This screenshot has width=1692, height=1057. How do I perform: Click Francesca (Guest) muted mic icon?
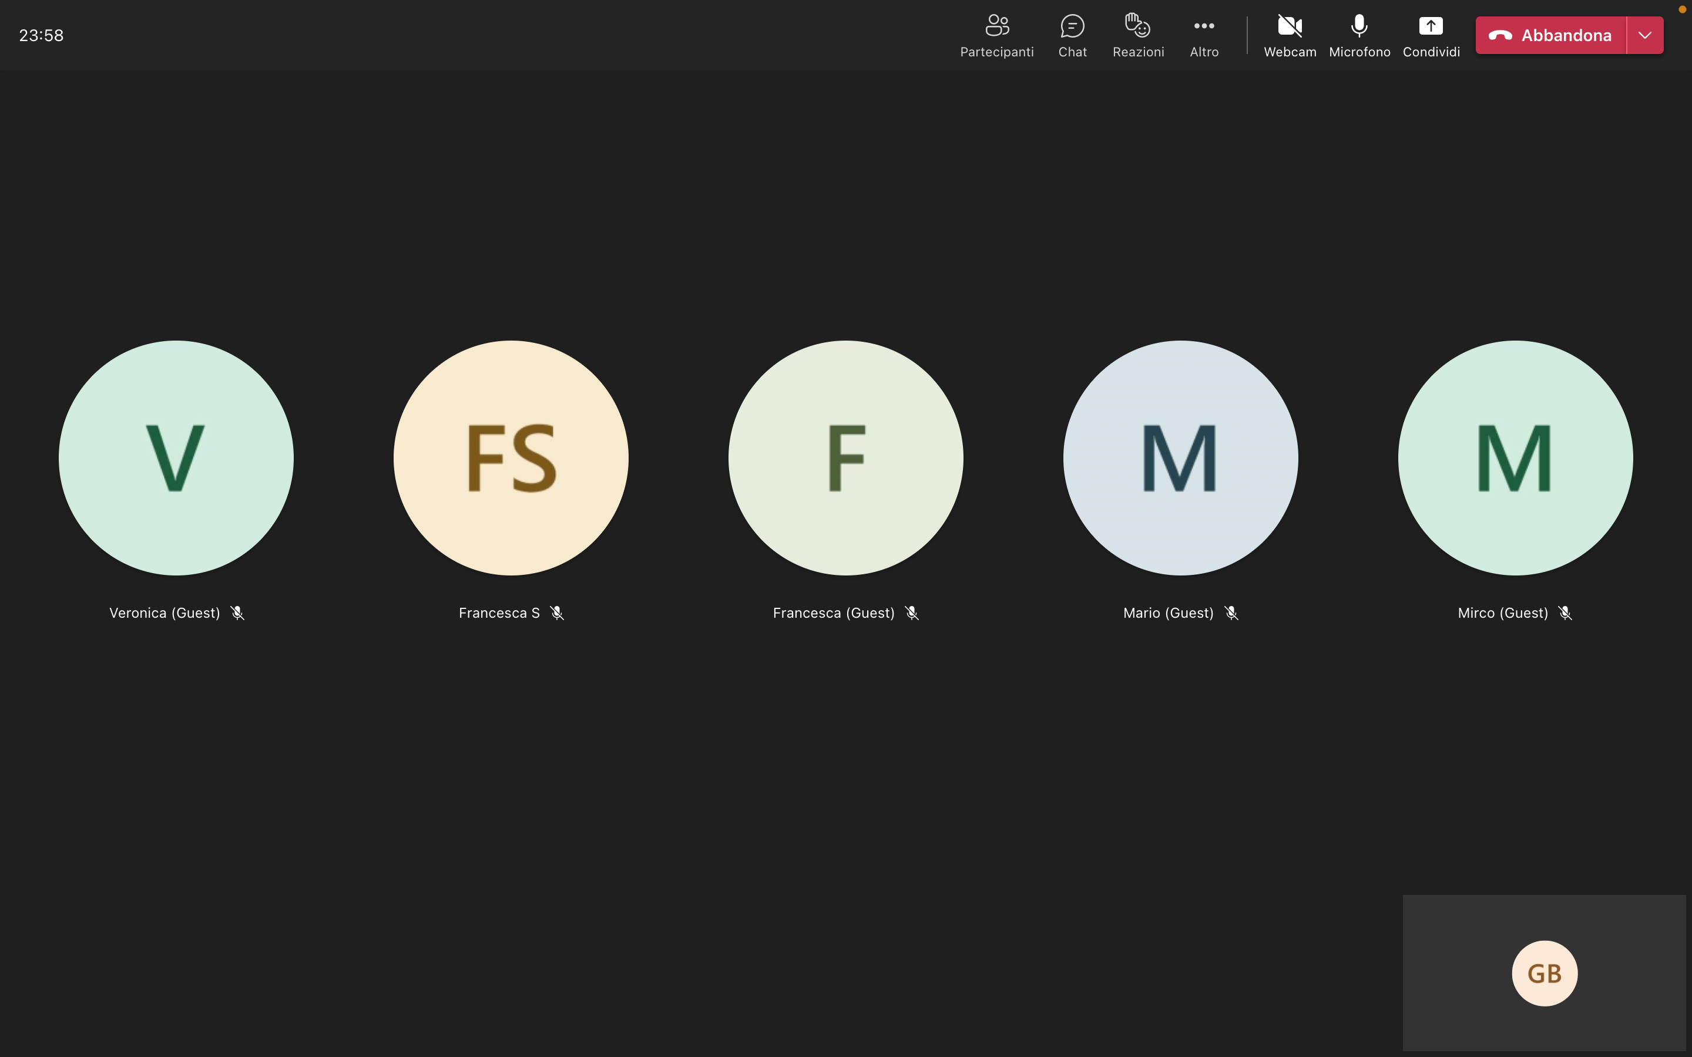click(912, 613)
